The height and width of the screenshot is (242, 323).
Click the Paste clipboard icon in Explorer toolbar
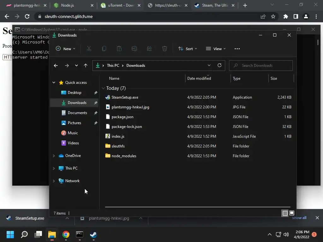(119, 49)
